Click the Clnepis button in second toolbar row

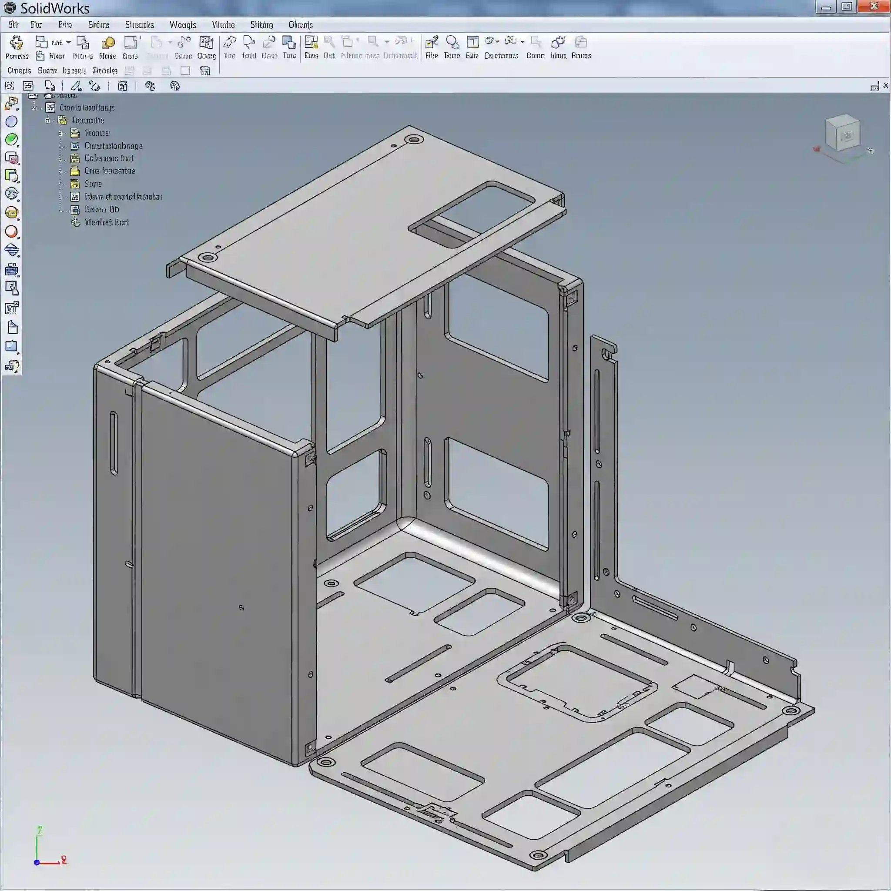tap(19, 70)
